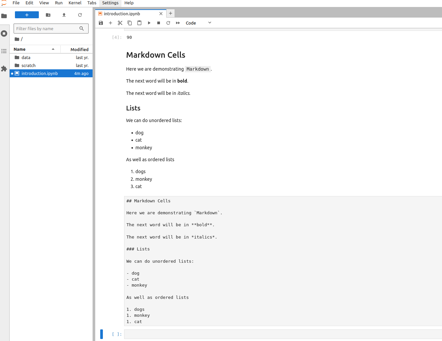Click the blue new launcher button
442x341 pixels.
click(27, 15)
